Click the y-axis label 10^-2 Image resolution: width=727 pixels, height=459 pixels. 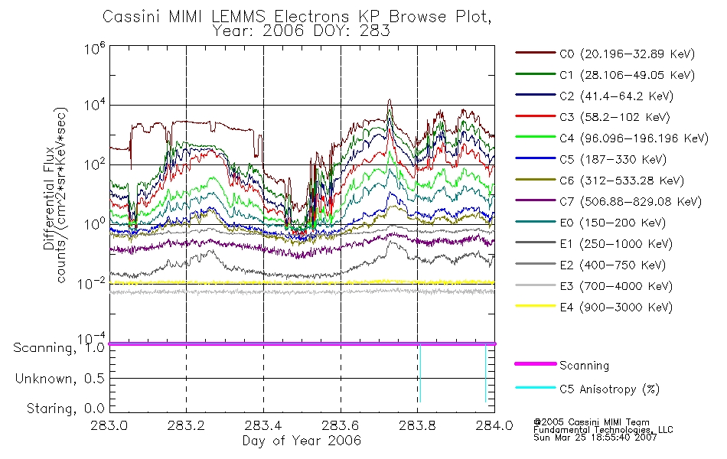pyautogui.click(x=91, y=283)
